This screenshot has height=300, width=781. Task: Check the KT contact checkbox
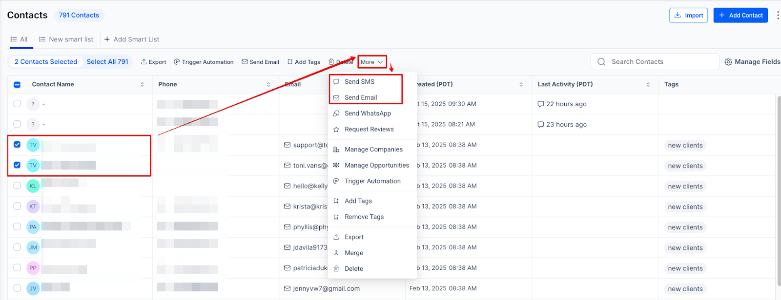coord(17,206)
